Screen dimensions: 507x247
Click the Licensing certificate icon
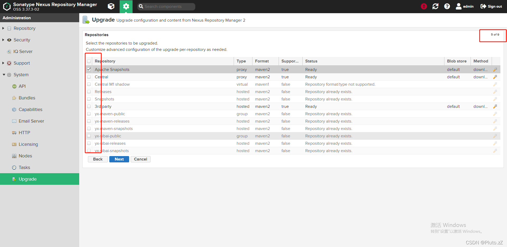(x=14, y=144)
